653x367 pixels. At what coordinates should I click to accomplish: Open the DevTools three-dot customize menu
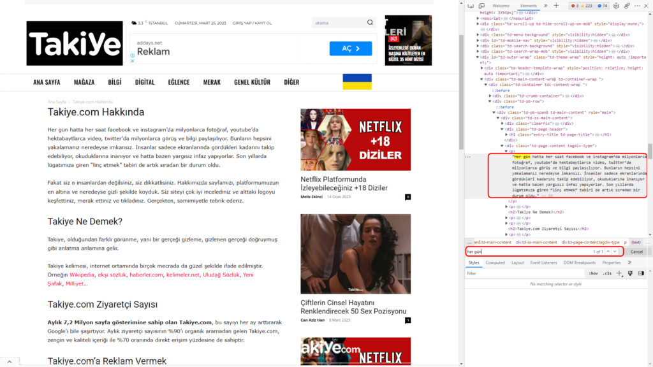(x=637, y=6)
